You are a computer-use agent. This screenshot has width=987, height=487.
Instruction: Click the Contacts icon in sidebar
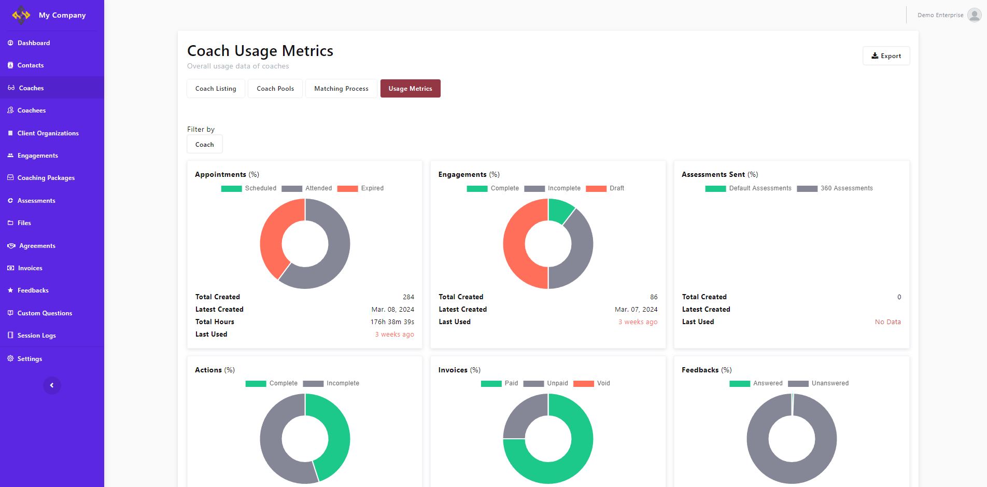pos(10,65)
